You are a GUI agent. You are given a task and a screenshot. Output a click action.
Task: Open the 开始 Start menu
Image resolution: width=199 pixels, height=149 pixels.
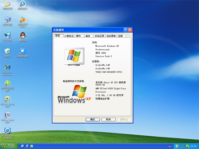tap(9, 146)
